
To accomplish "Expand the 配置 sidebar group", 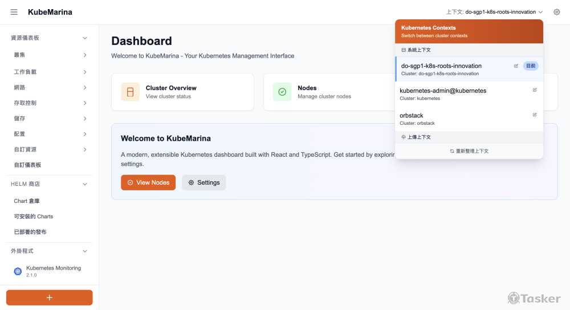I will 85,134.
